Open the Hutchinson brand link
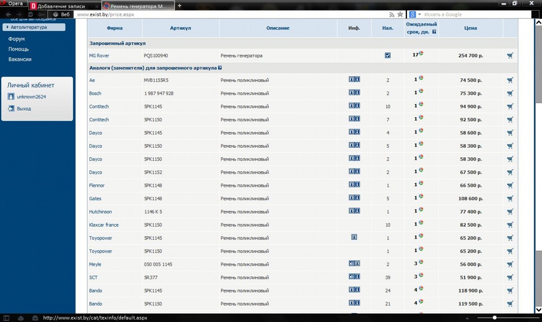542x322 pixels. click(x=100, y=211)
